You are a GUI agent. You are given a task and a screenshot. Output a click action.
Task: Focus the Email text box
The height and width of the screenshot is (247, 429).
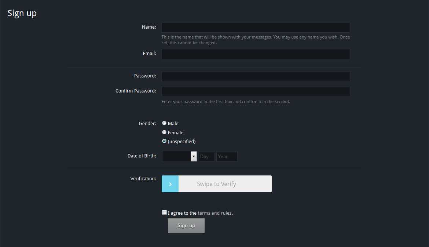[x=256, y=54]
